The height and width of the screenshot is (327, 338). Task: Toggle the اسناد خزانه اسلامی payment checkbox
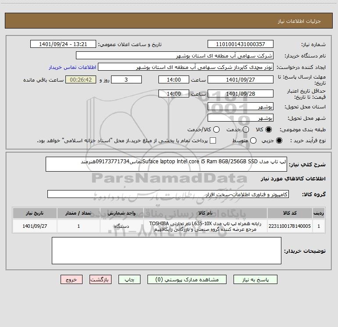[x=213, y=140]
